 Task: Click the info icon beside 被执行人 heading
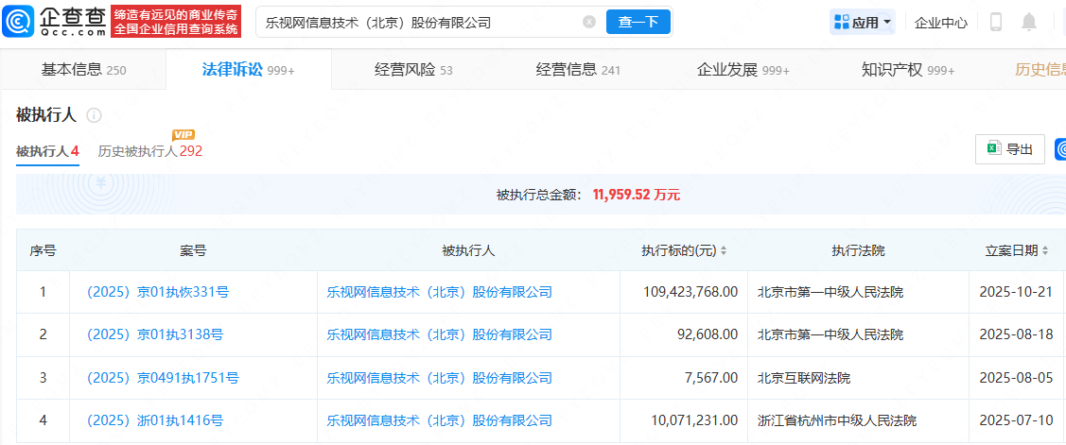coord(94,115)
